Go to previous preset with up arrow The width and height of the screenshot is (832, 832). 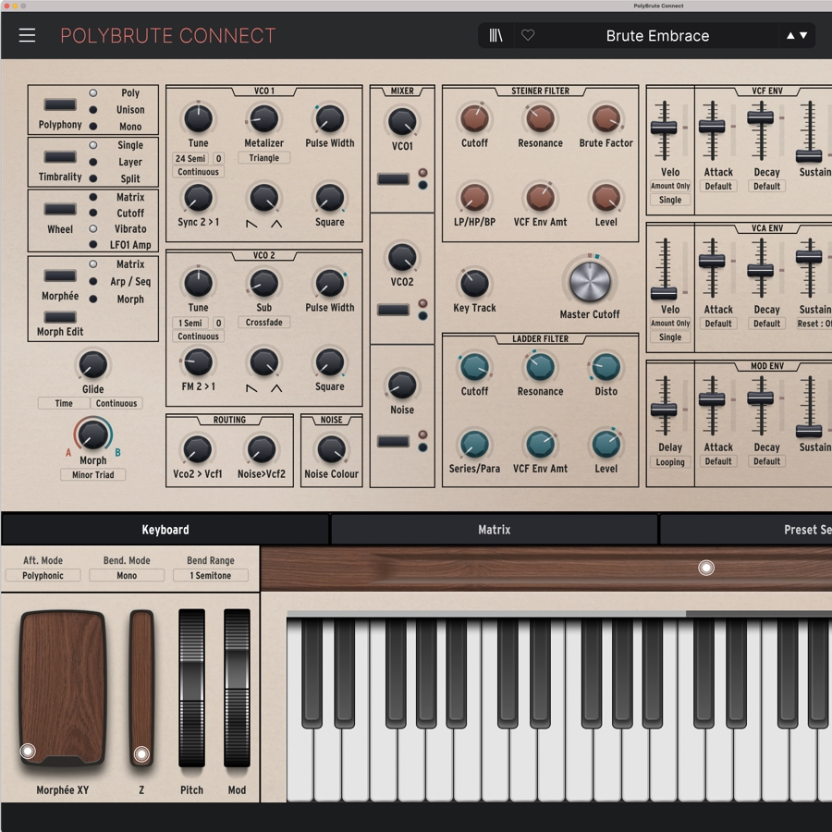[x=790, y=35]
